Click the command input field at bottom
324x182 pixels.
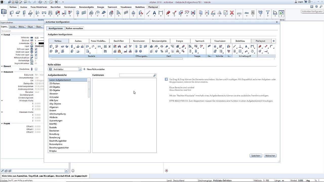coord(38,171)
